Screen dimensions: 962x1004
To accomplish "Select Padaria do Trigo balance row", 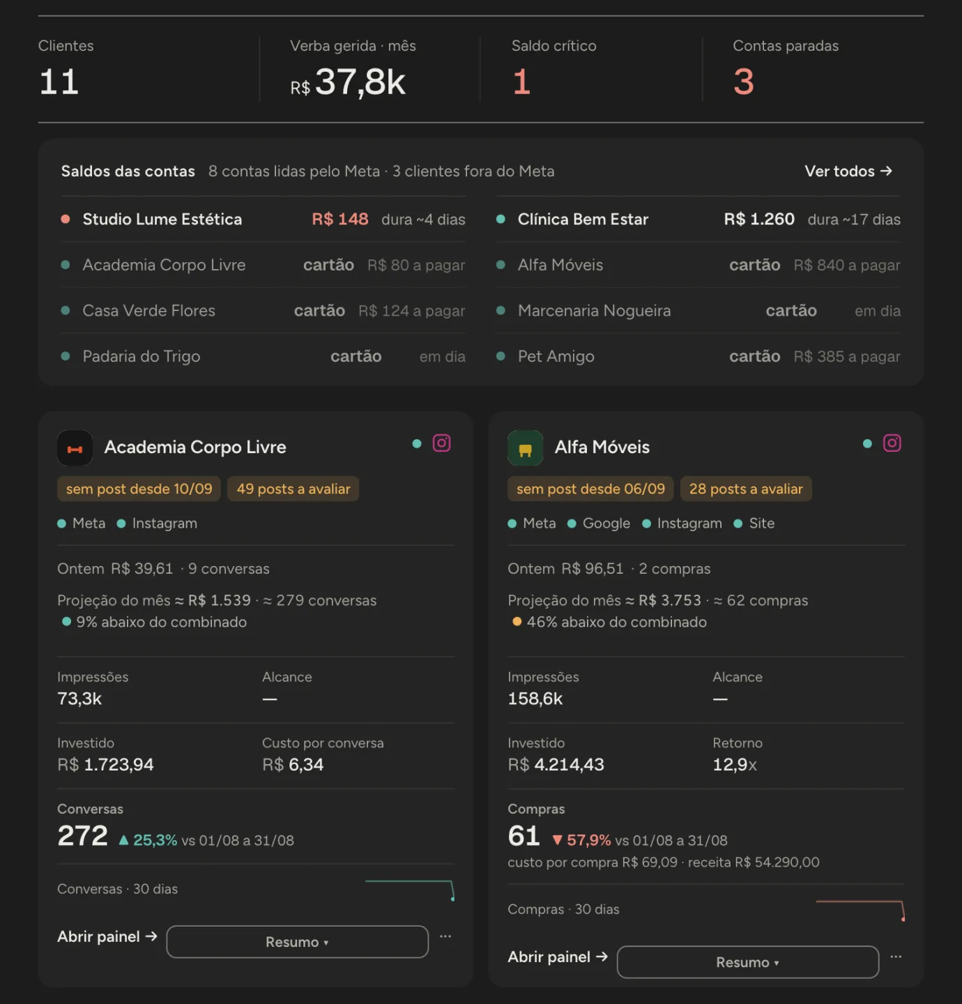I will 263,356.
